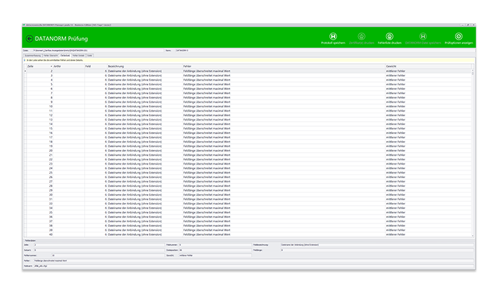Select the table row with Zeile 2
Screen dimensions: 498x293
coord(249,72)
